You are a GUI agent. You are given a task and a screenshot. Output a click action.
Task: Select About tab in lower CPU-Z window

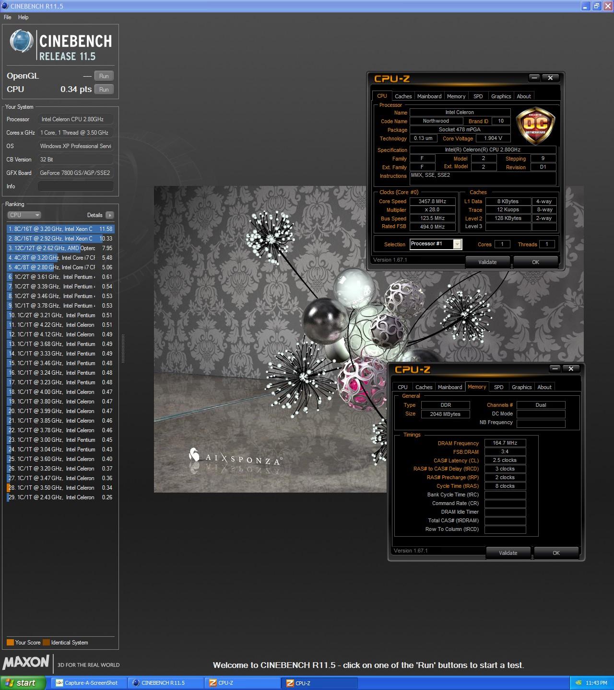[x=544, y=387]
